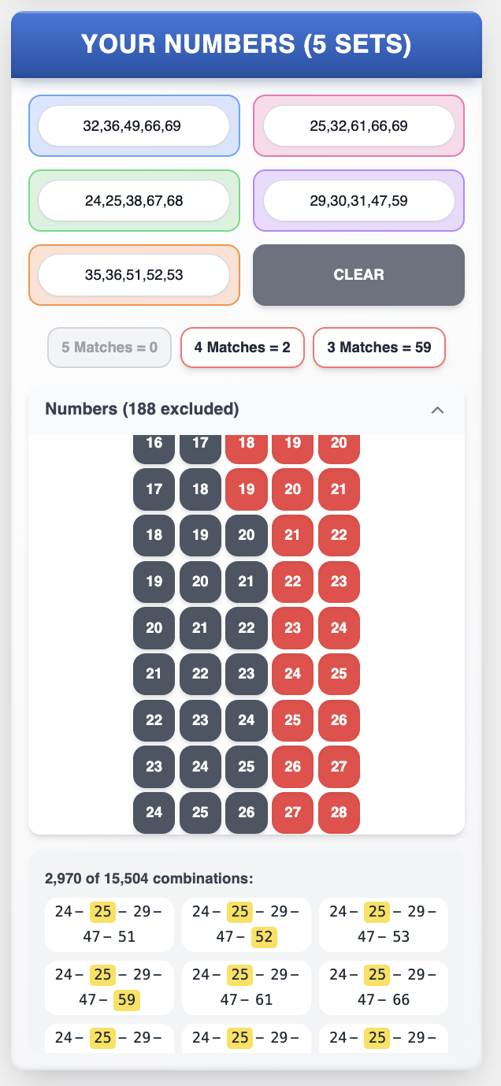
Task: Click the number set 25,32,61,66,69
Action: (358, 125)
